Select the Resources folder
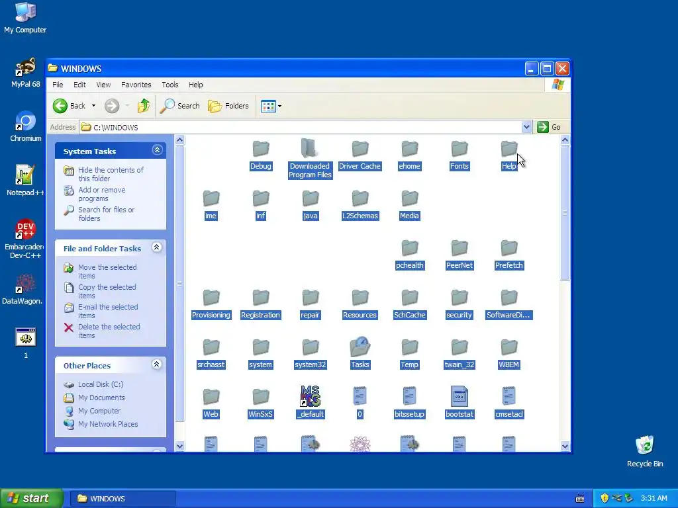Screen dimensions: 678x508 point(360,305)
